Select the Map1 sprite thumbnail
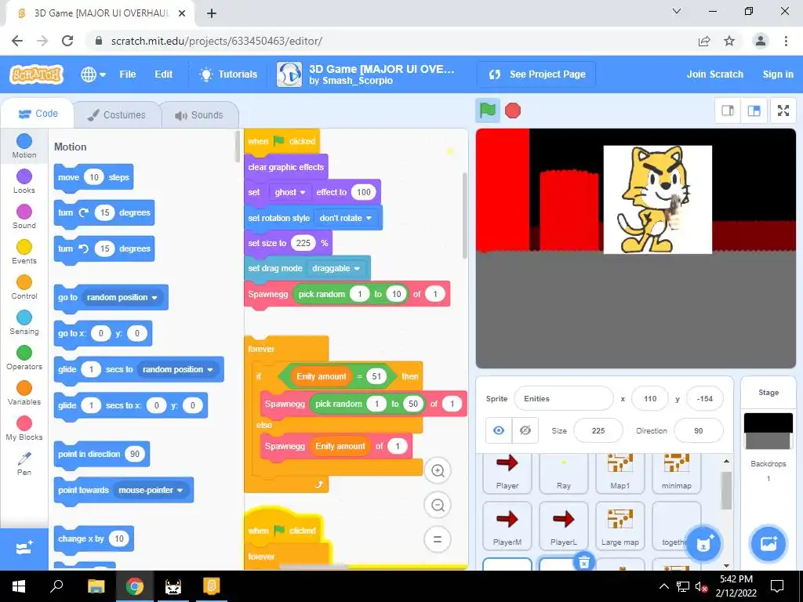This screenshot has height=602, width=803. pyautogui.click(x=620, y=473)
